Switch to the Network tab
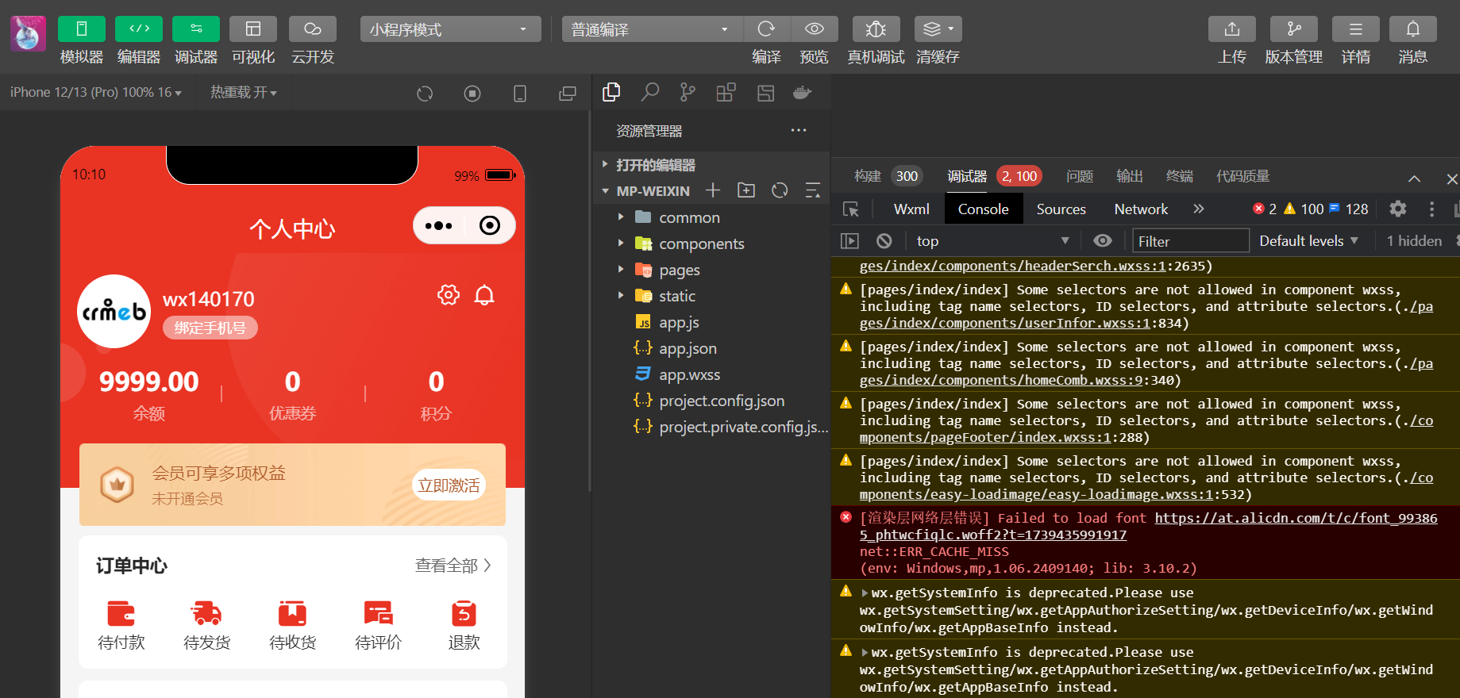Viewport: 1460px width, 698px height. click(x=1141, y=209)
